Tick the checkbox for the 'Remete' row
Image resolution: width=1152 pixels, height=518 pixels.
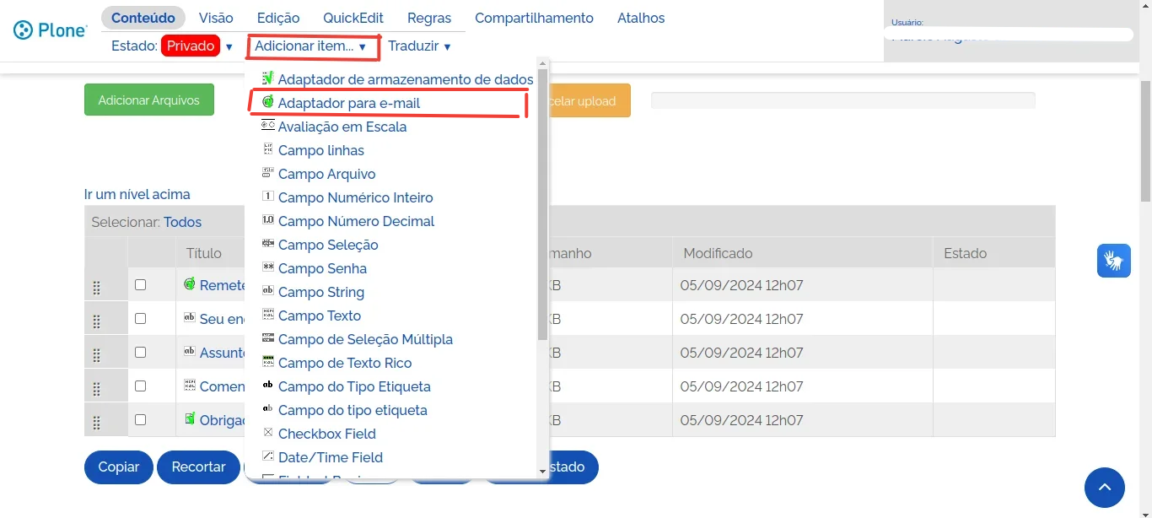coord(140,285)
